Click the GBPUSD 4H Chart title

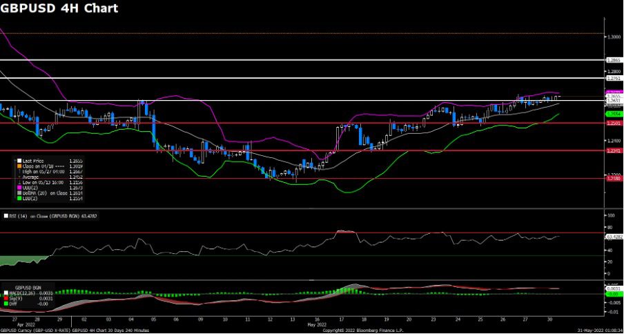[59, 8]
